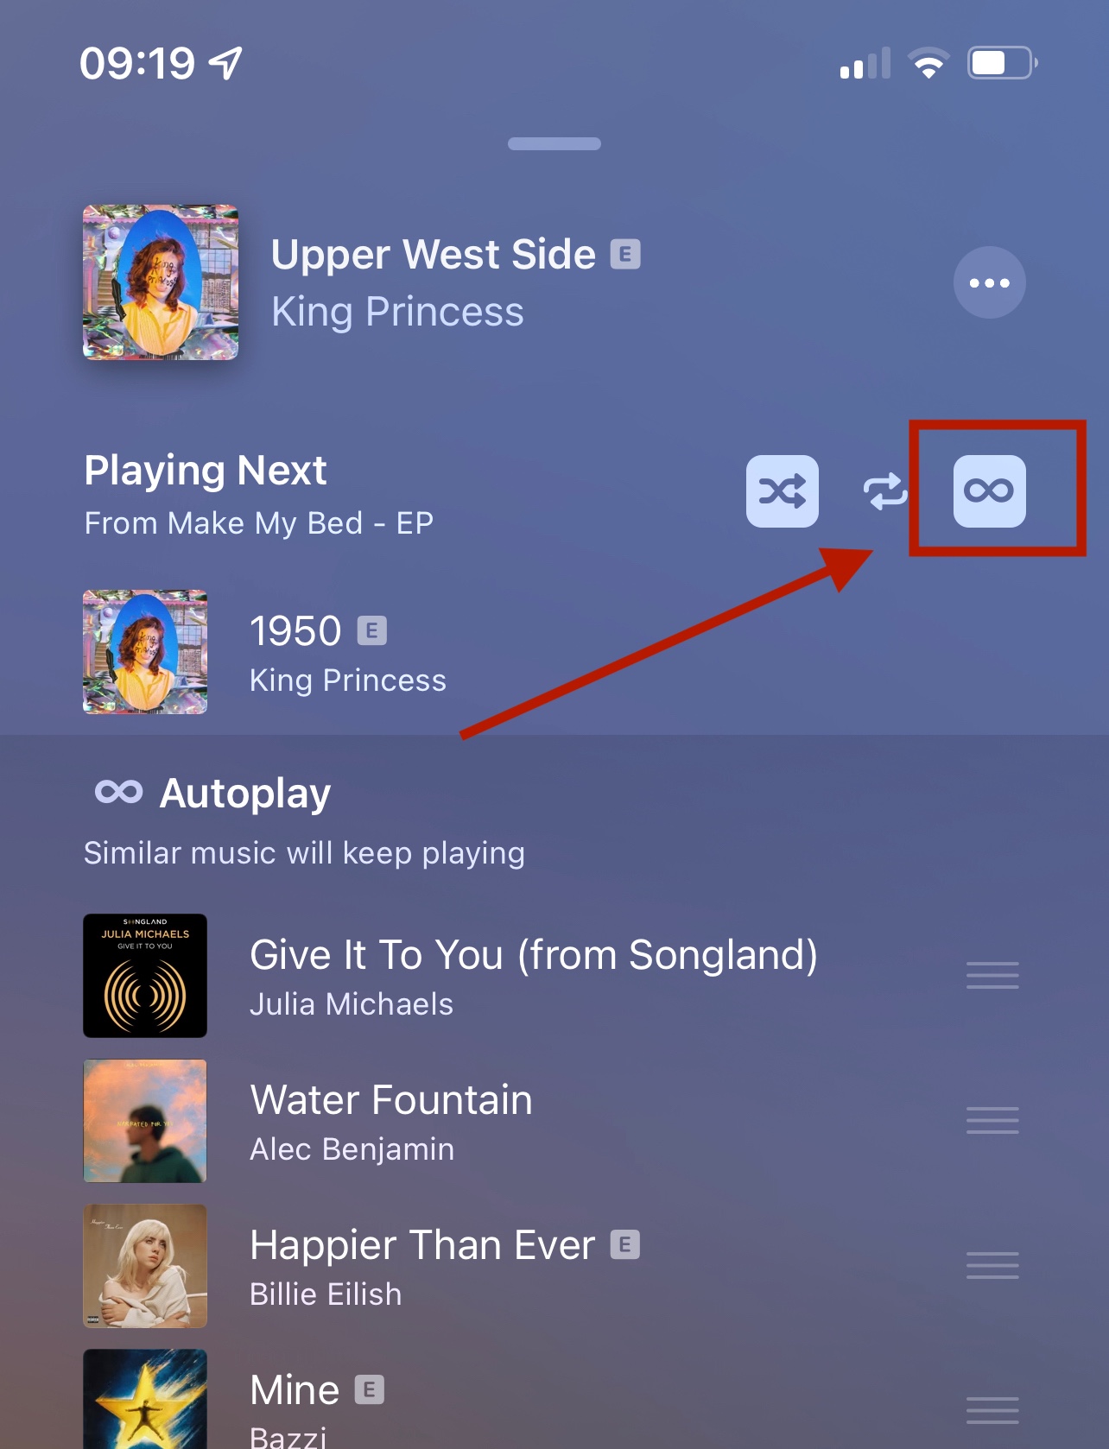Tap the King Princess artist name

point(397,312)
